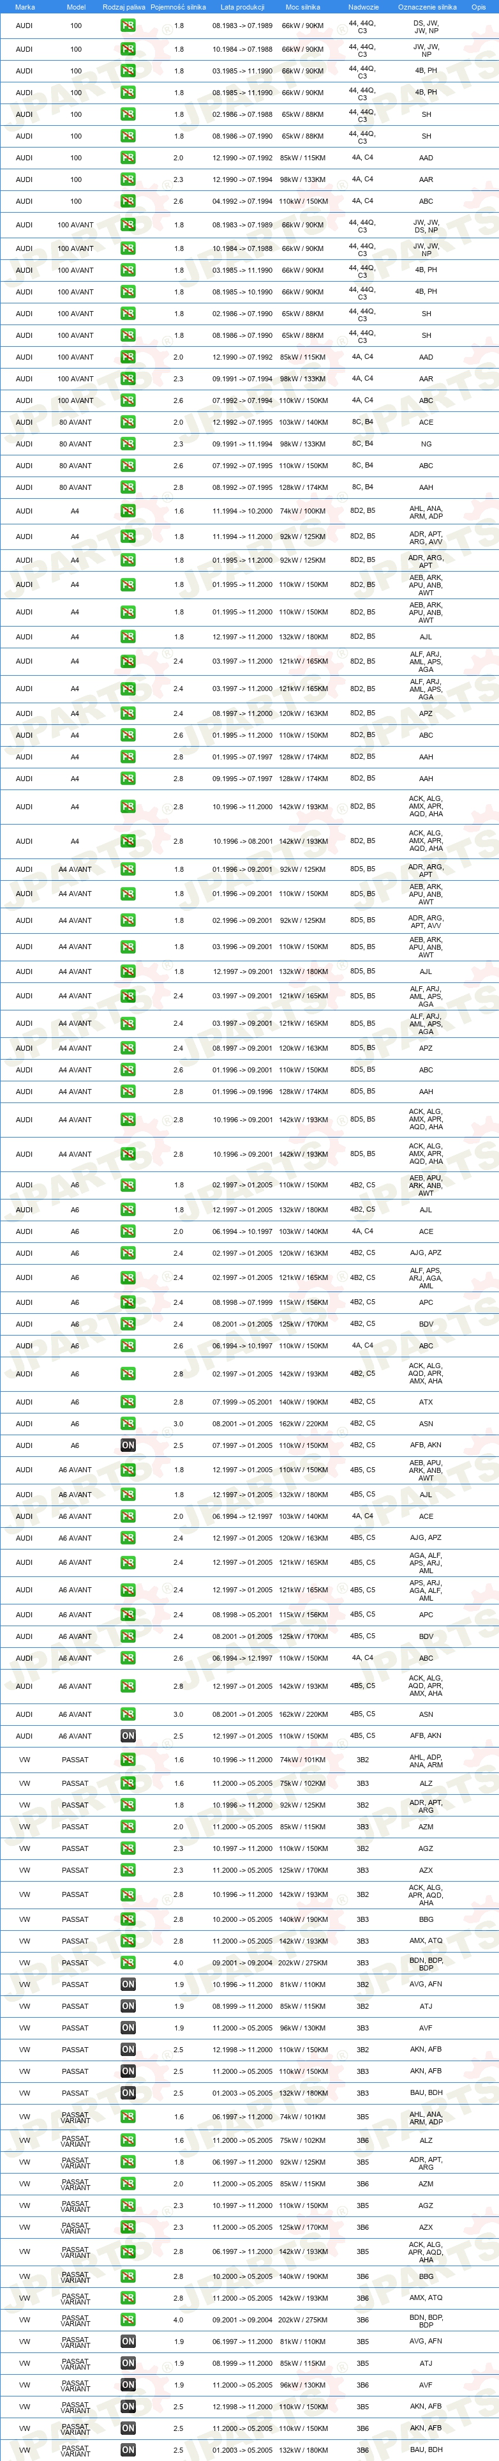Click diesel ON icon in VW PASSAT ATJ row
Image resolution: width=499 pixels, height=2461 pixels.
tap(128, 2006)
